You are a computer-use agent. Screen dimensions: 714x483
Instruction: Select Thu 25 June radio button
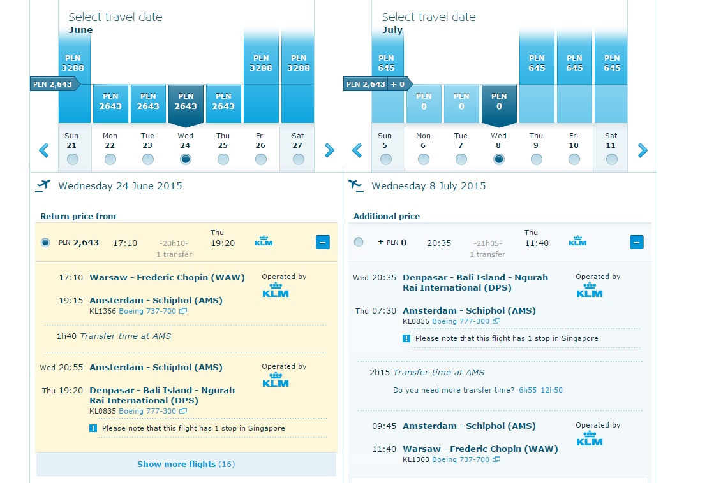pos(223,159)
